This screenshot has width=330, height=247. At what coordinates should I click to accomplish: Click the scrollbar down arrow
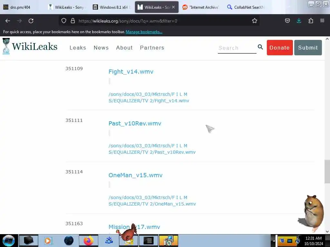[327, 232]
